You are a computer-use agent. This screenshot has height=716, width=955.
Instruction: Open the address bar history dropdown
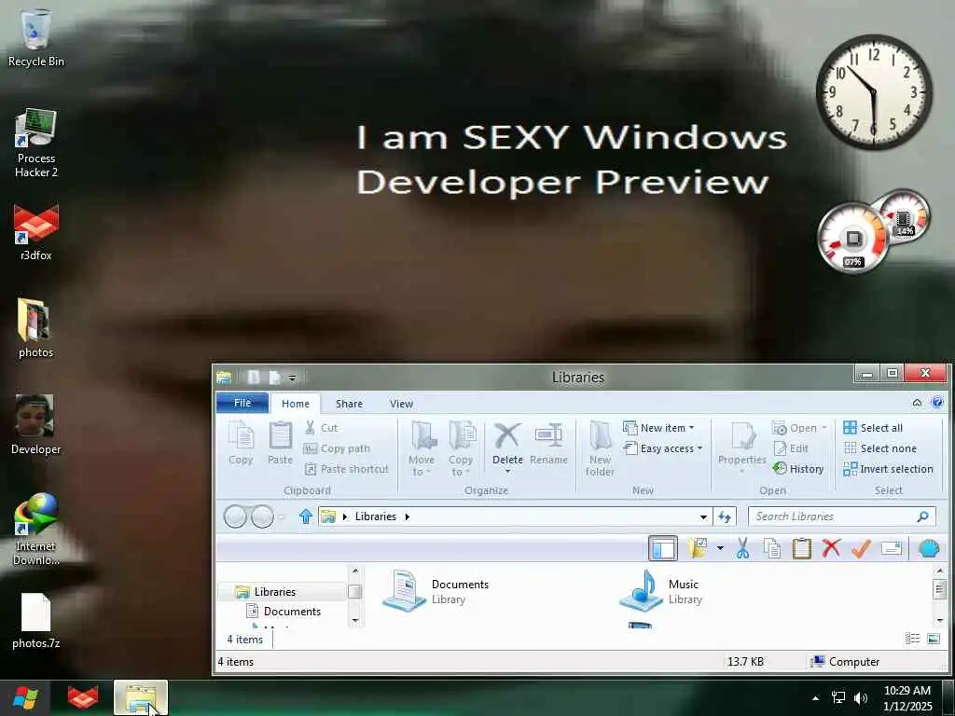click(x=703, y=516)
